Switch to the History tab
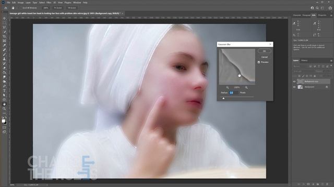This screenshot has height=187, width=334. tap(304, 61)
